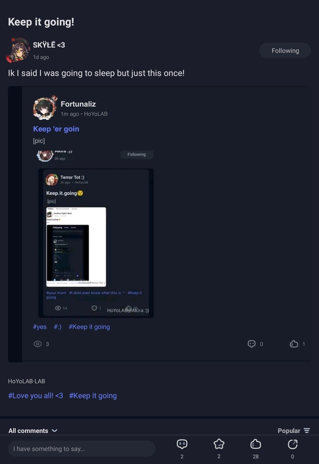Open SKŸŁĒ's profile avatar

18,50
